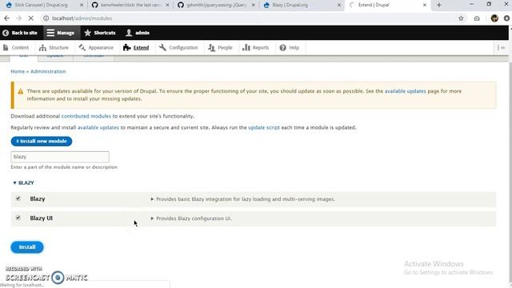Follow the Home breadcrumb link
The image size is (512, 288).
point(18,71)
